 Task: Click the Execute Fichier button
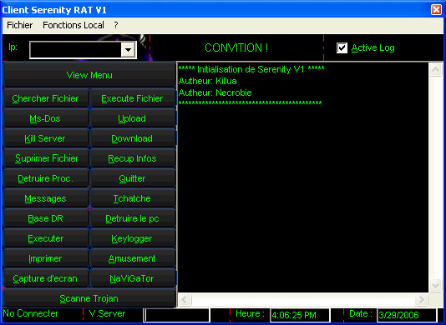point(133,98)
